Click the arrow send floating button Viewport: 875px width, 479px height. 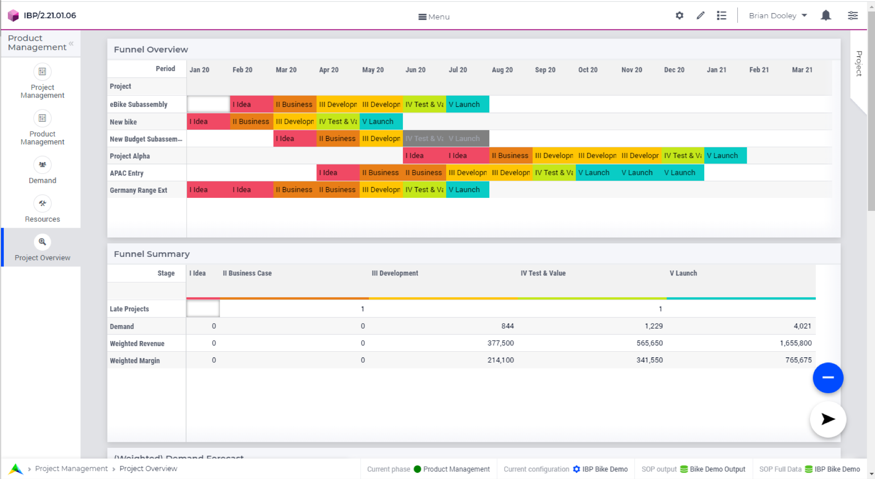click(x=828, y=419)
